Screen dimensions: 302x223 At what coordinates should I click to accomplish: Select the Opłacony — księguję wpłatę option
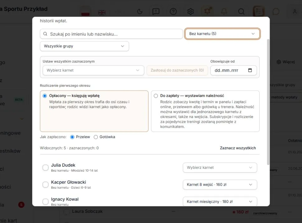click(94, 111)
